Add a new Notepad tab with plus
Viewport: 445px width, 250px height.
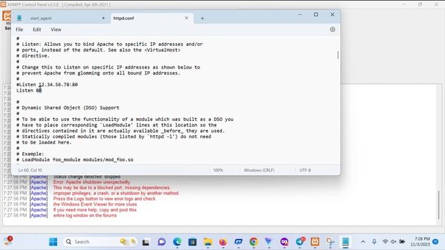tap(202, 19)
